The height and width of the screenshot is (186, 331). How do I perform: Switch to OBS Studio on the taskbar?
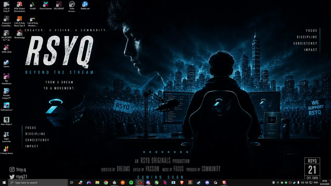tap(140, 183)
